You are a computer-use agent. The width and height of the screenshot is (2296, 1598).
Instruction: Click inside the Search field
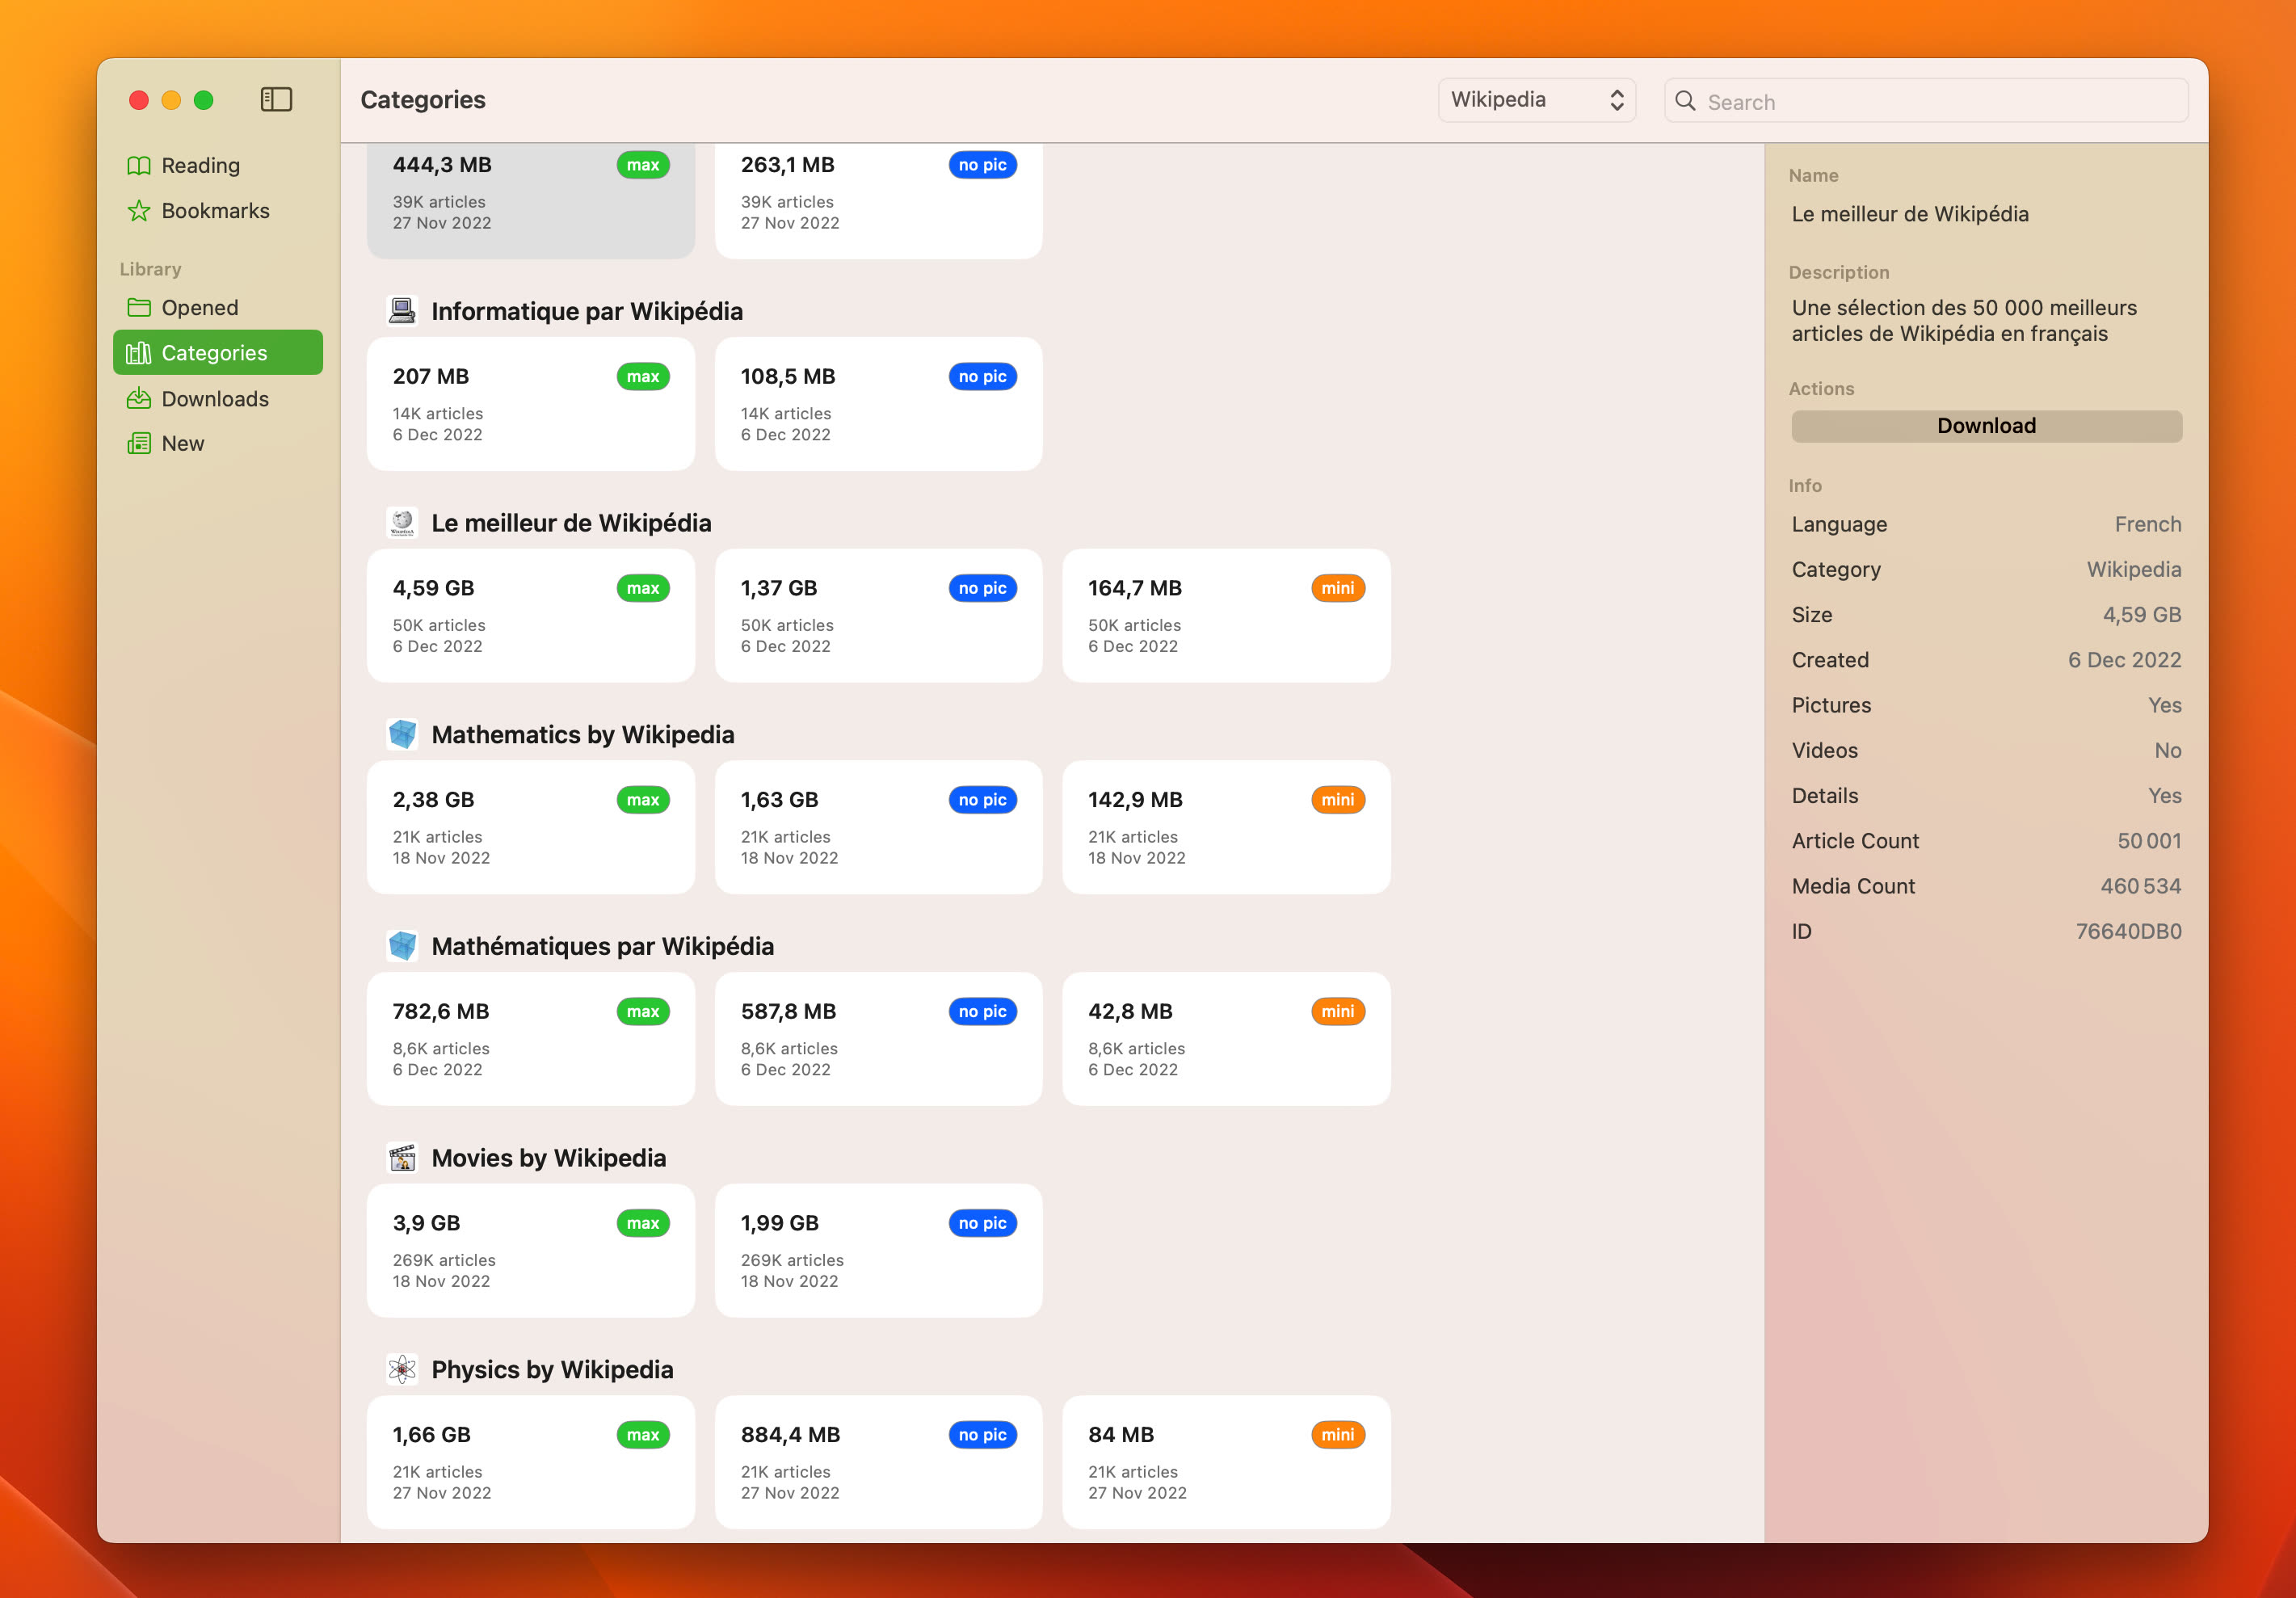tap(1925, 101)
